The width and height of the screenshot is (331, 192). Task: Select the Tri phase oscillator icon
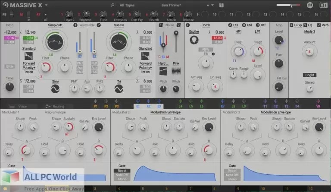[119, 89]
